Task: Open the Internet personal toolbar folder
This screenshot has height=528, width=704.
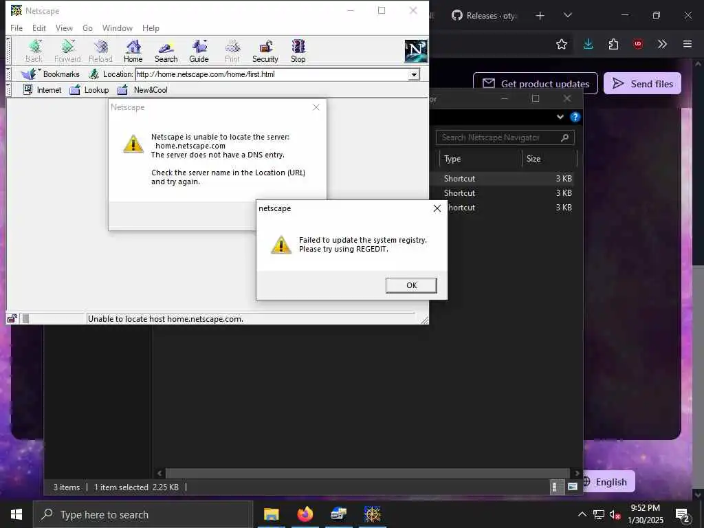Action: pos(42,90)
